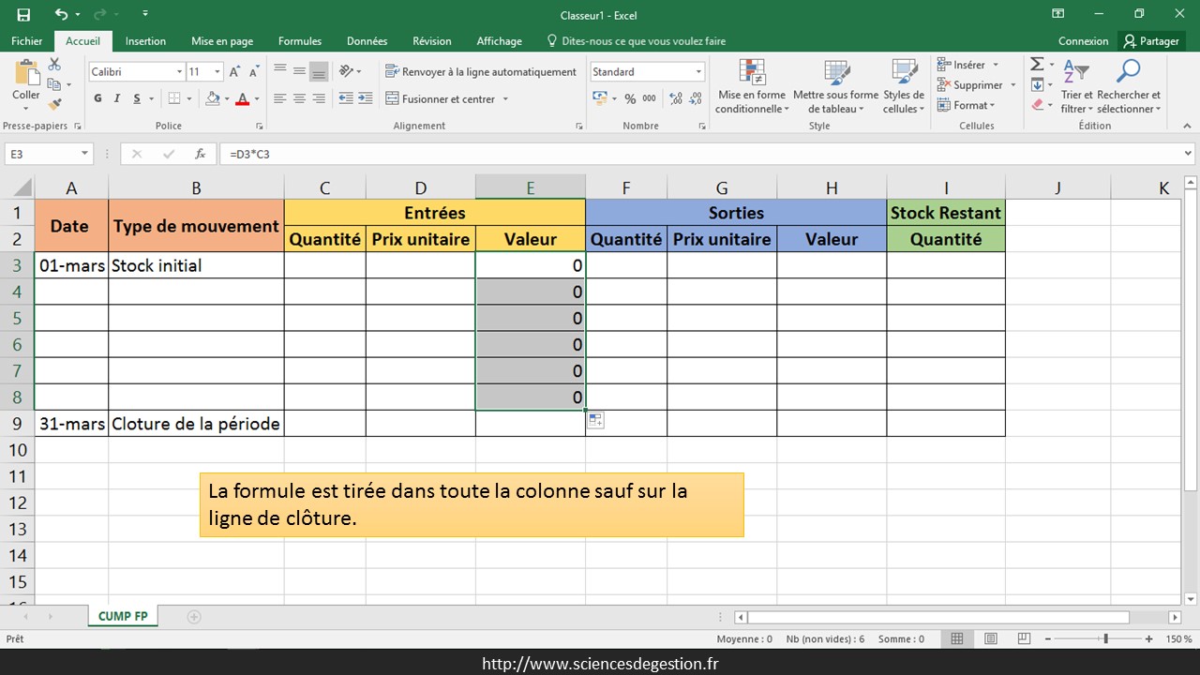Click the Partager button
The width and height of the screenshot is (1200, 675).
[1151, 41]
